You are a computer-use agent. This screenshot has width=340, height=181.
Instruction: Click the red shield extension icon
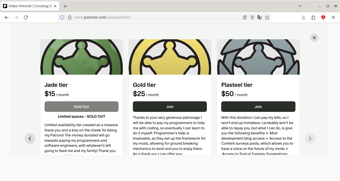(323, 17)
